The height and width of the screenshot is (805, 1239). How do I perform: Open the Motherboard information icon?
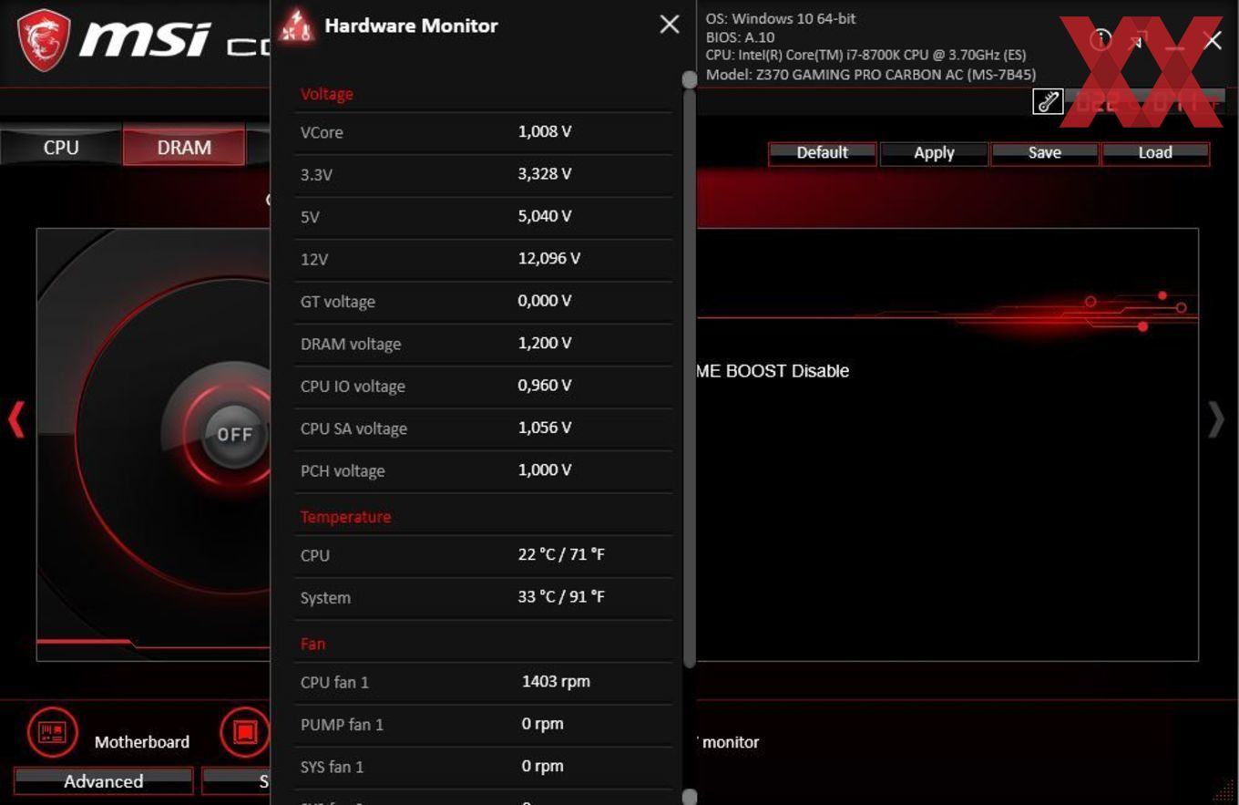click(x=52, y=732)
